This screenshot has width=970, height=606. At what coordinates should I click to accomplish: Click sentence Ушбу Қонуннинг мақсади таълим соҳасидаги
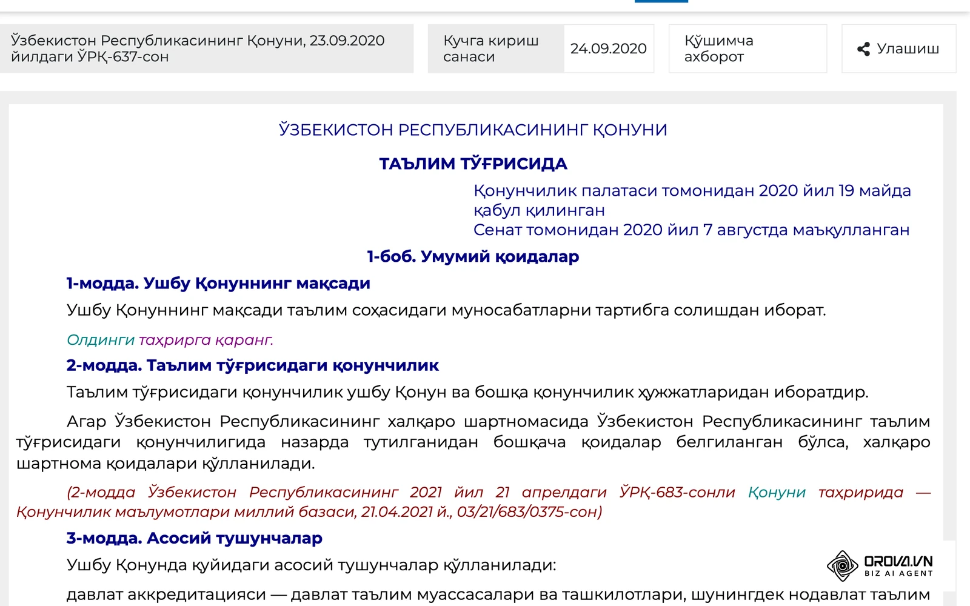(x=446, y=310)
